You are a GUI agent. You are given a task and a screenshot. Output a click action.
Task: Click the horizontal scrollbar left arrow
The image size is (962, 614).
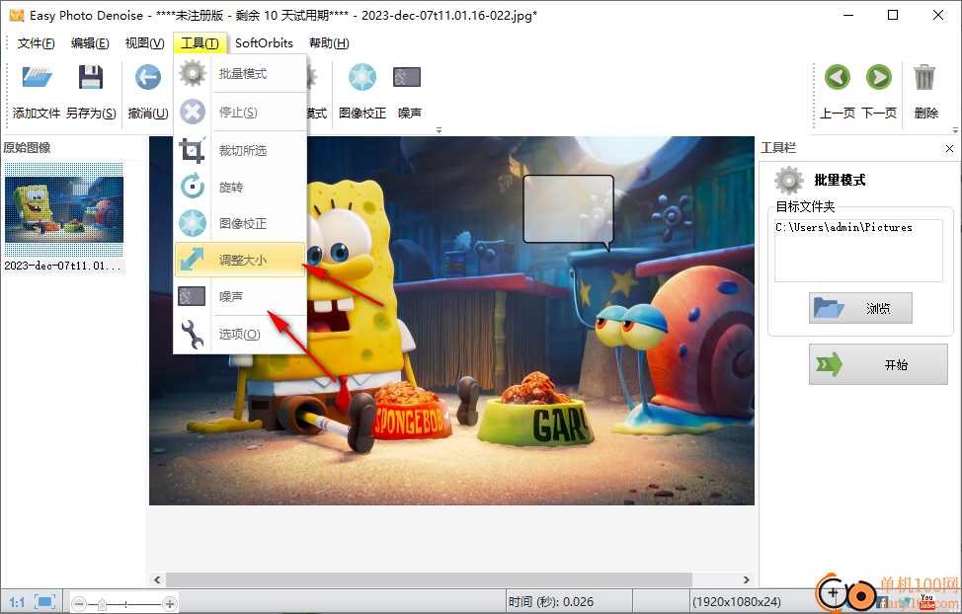pyautogui.click(x=157, y=579)
